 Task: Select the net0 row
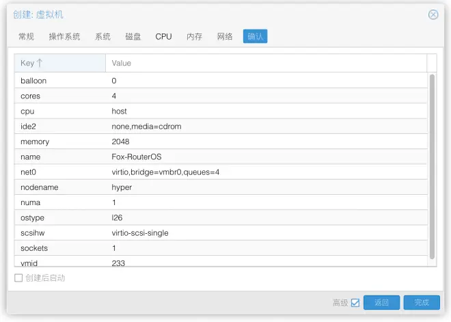(221, 172)
